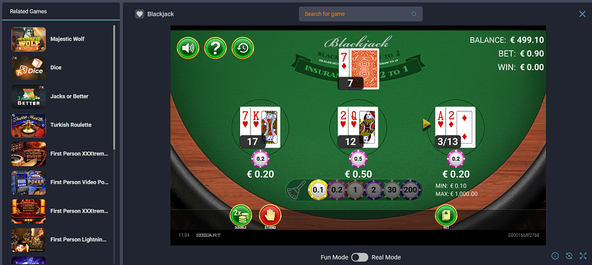Click the red Stand hand button
The image size is (592, 265).
pyautogui.click(x=270, y=216)
